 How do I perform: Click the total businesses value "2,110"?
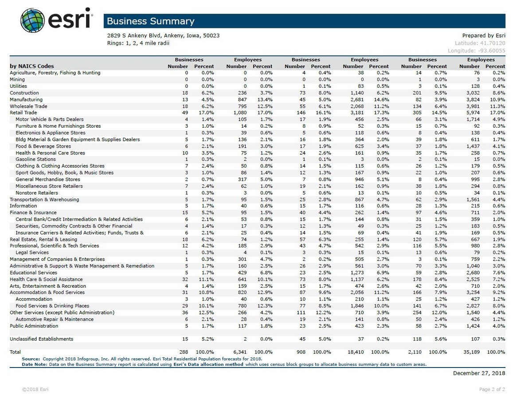(414, 352)
